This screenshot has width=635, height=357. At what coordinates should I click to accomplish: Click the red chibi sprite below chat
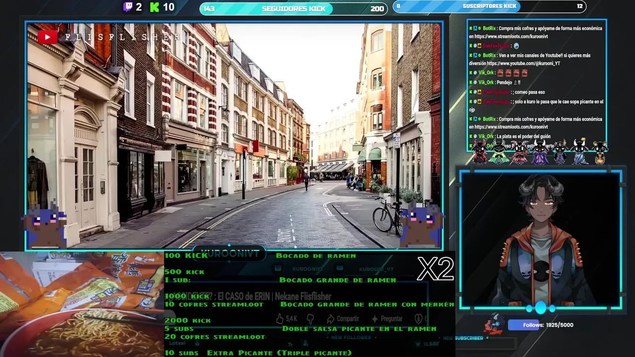coord(480,152)
